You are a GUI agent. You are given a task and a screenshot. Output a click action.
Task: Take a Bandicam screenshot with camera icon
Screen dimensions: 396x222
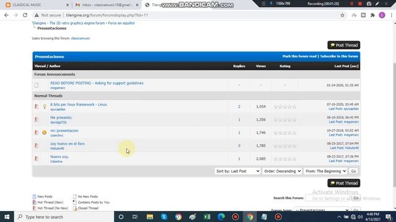pos(369,4)
